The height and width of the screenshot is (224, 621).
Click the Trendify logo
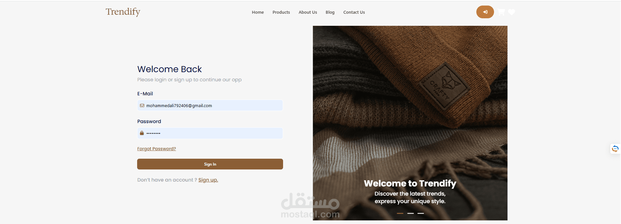(x=123, y=12)
